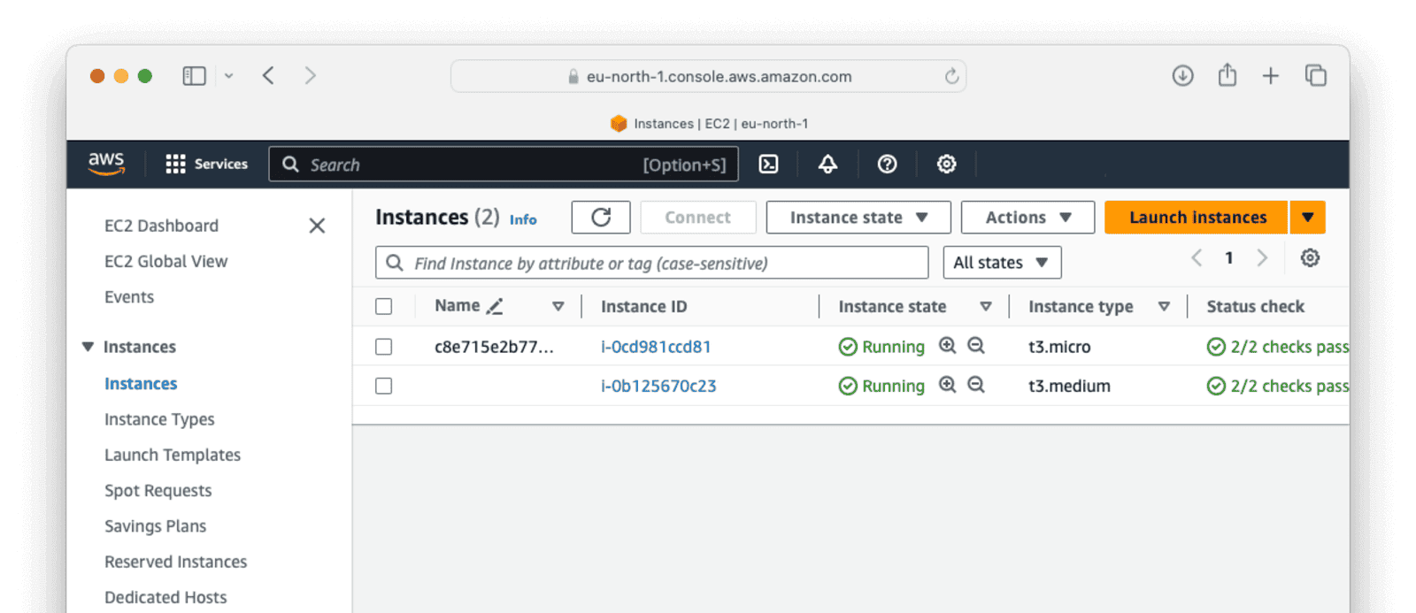Click the t3.medium instance type cell
1416x613 pixels.
1069,386
